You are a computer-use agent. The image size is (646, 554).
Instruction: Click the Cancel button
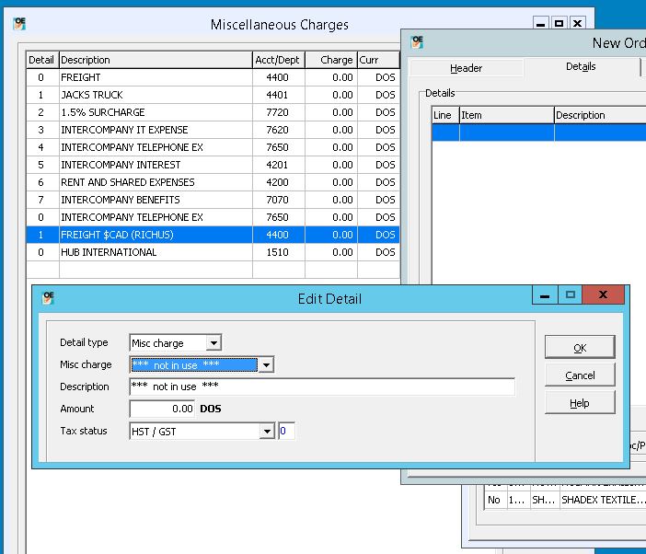(x=580, y=375)
